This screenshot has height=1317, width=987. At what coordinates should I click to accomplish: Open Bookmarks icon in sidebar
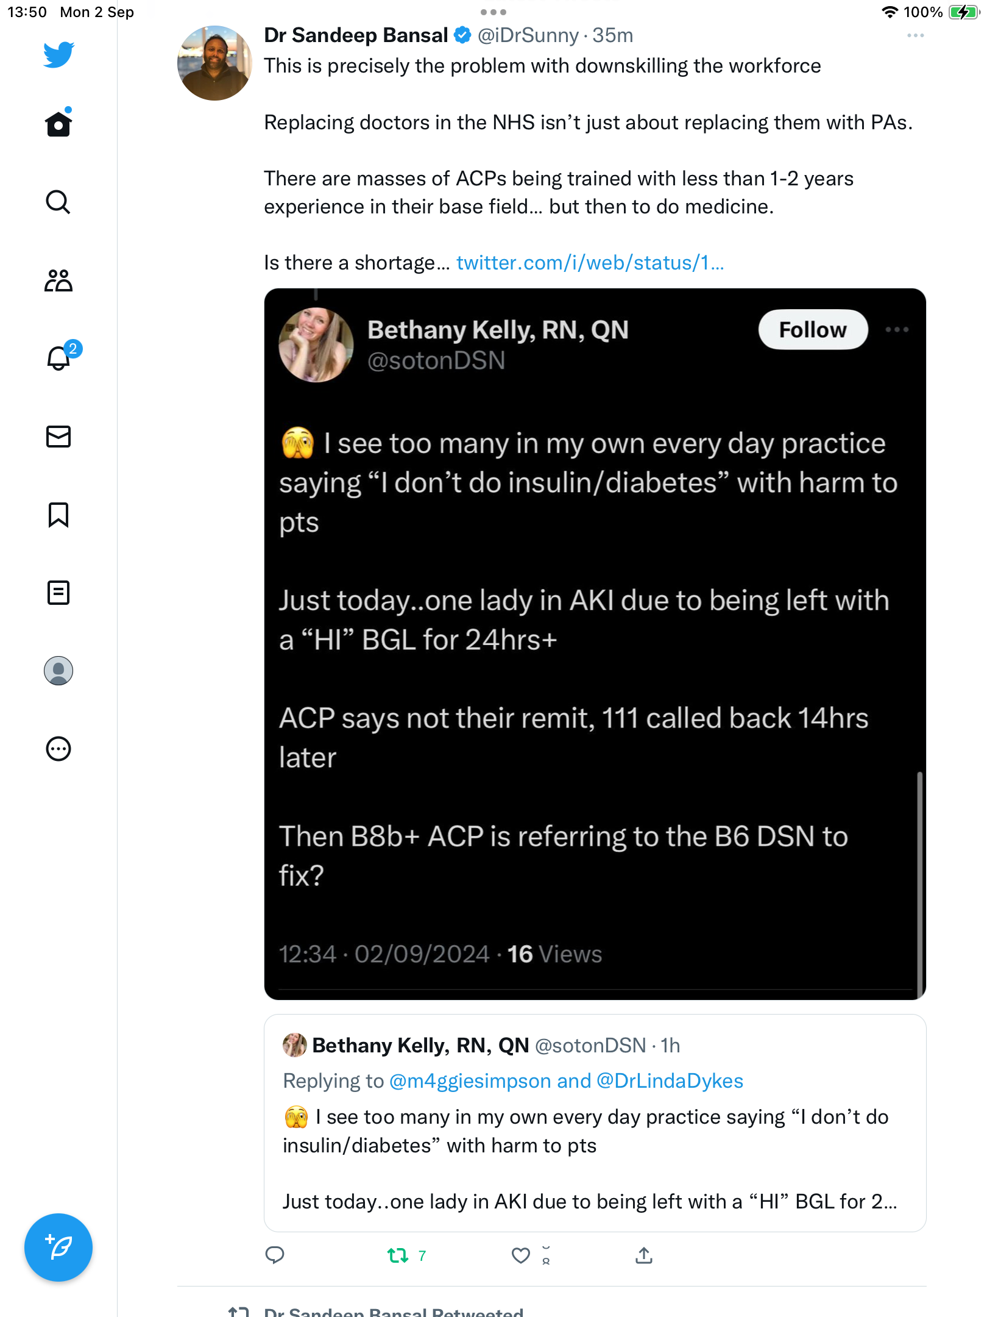58,515
